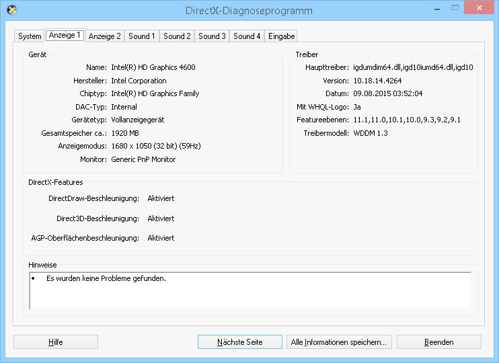Switch to Sound 3 tab
Image resolution: width=499 pixels, height=363 pixels.
tap(212, 36)
